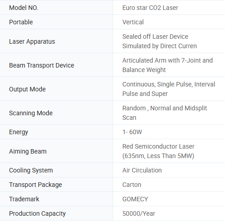
Task: Click the 'Portable' row label
Action: (x=21, y=22)
